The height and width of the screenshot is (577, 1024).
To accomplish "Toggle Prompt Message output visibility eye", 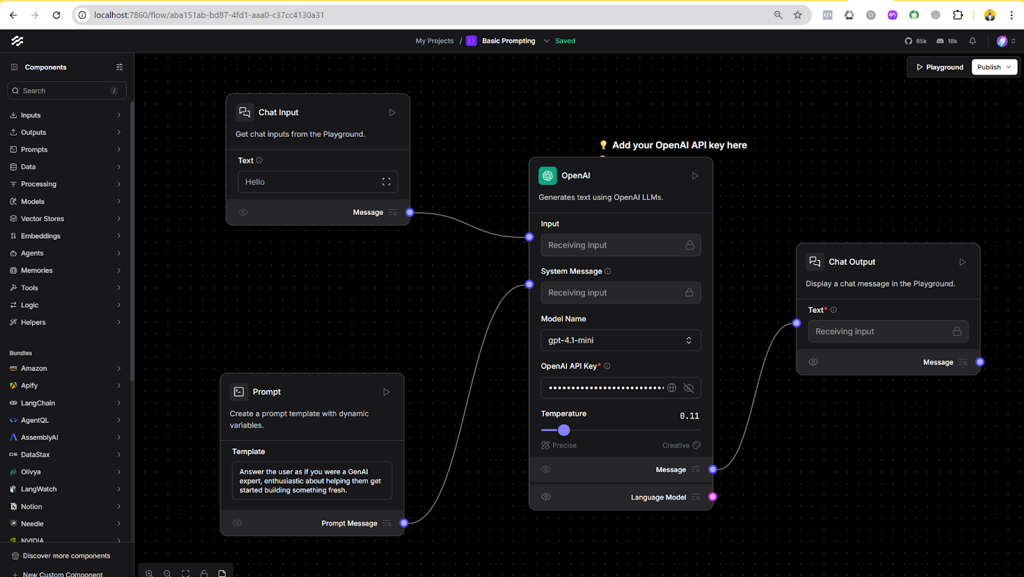I will click(x=237, y=523).
